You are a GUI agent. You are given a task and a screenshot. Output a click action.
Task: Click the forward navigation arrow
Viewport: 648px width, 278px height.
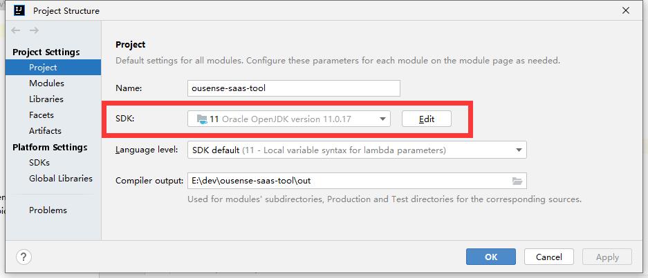34,31
